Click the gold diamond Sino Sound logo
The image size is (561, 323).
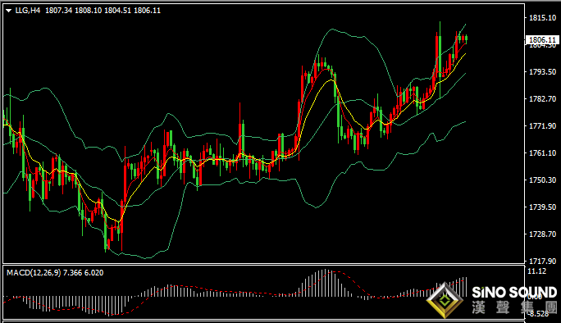click(x=445, y=300)
